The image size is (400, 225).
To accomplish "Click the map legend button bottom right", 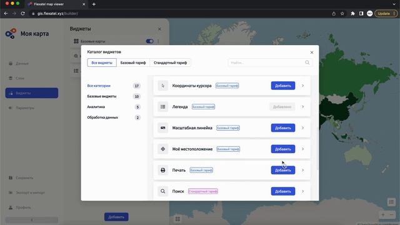I will point(391,202).
